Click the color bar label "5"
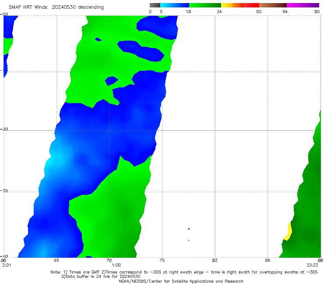 click(x=161, y=11)
